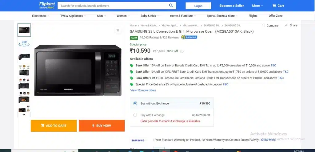Expand the More dropdown in header

tap(257, 6)
